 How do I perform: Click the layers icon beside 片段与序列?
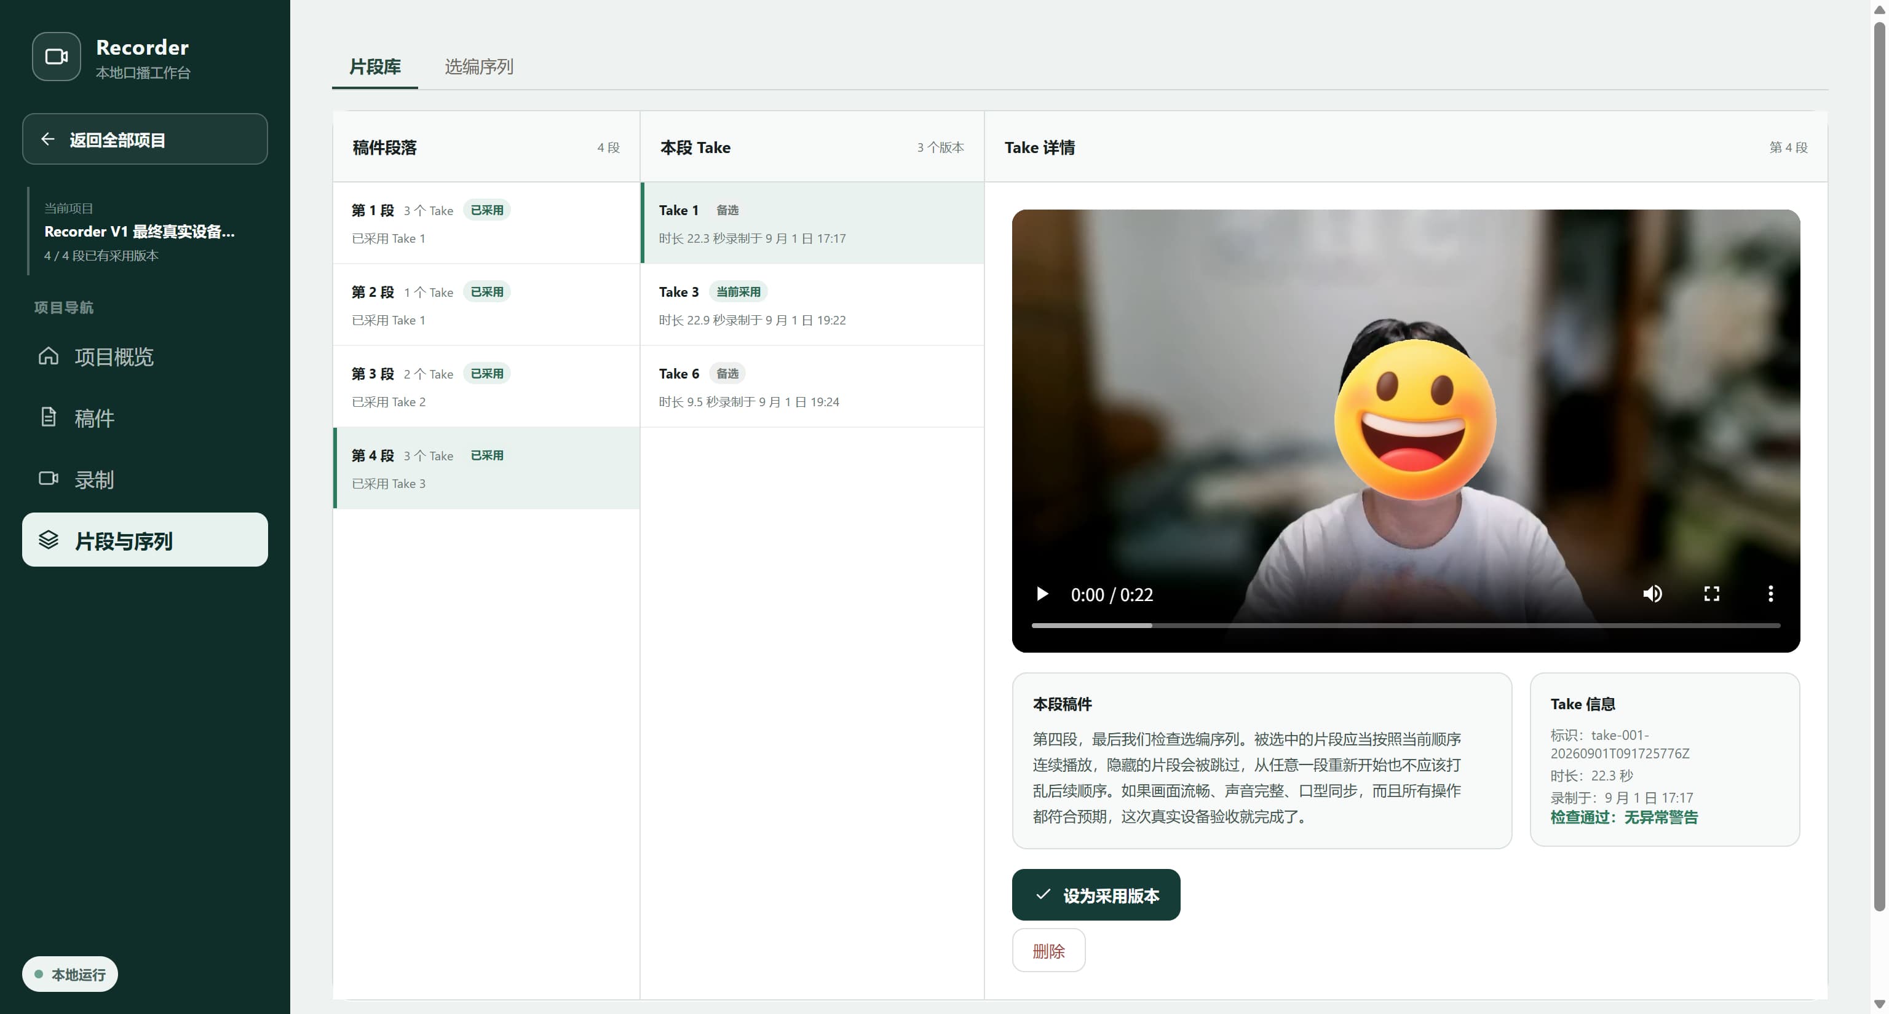point(49,540)
